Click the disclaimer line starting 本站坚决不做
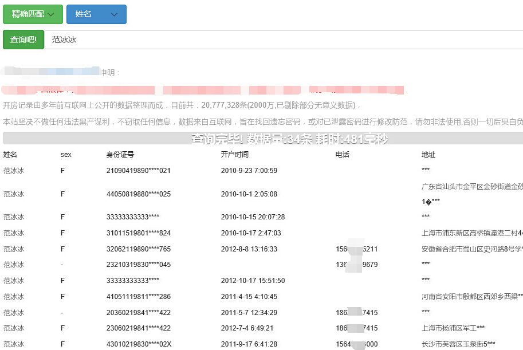The width and height of the screenshot is (523, 350). (263, 122)
